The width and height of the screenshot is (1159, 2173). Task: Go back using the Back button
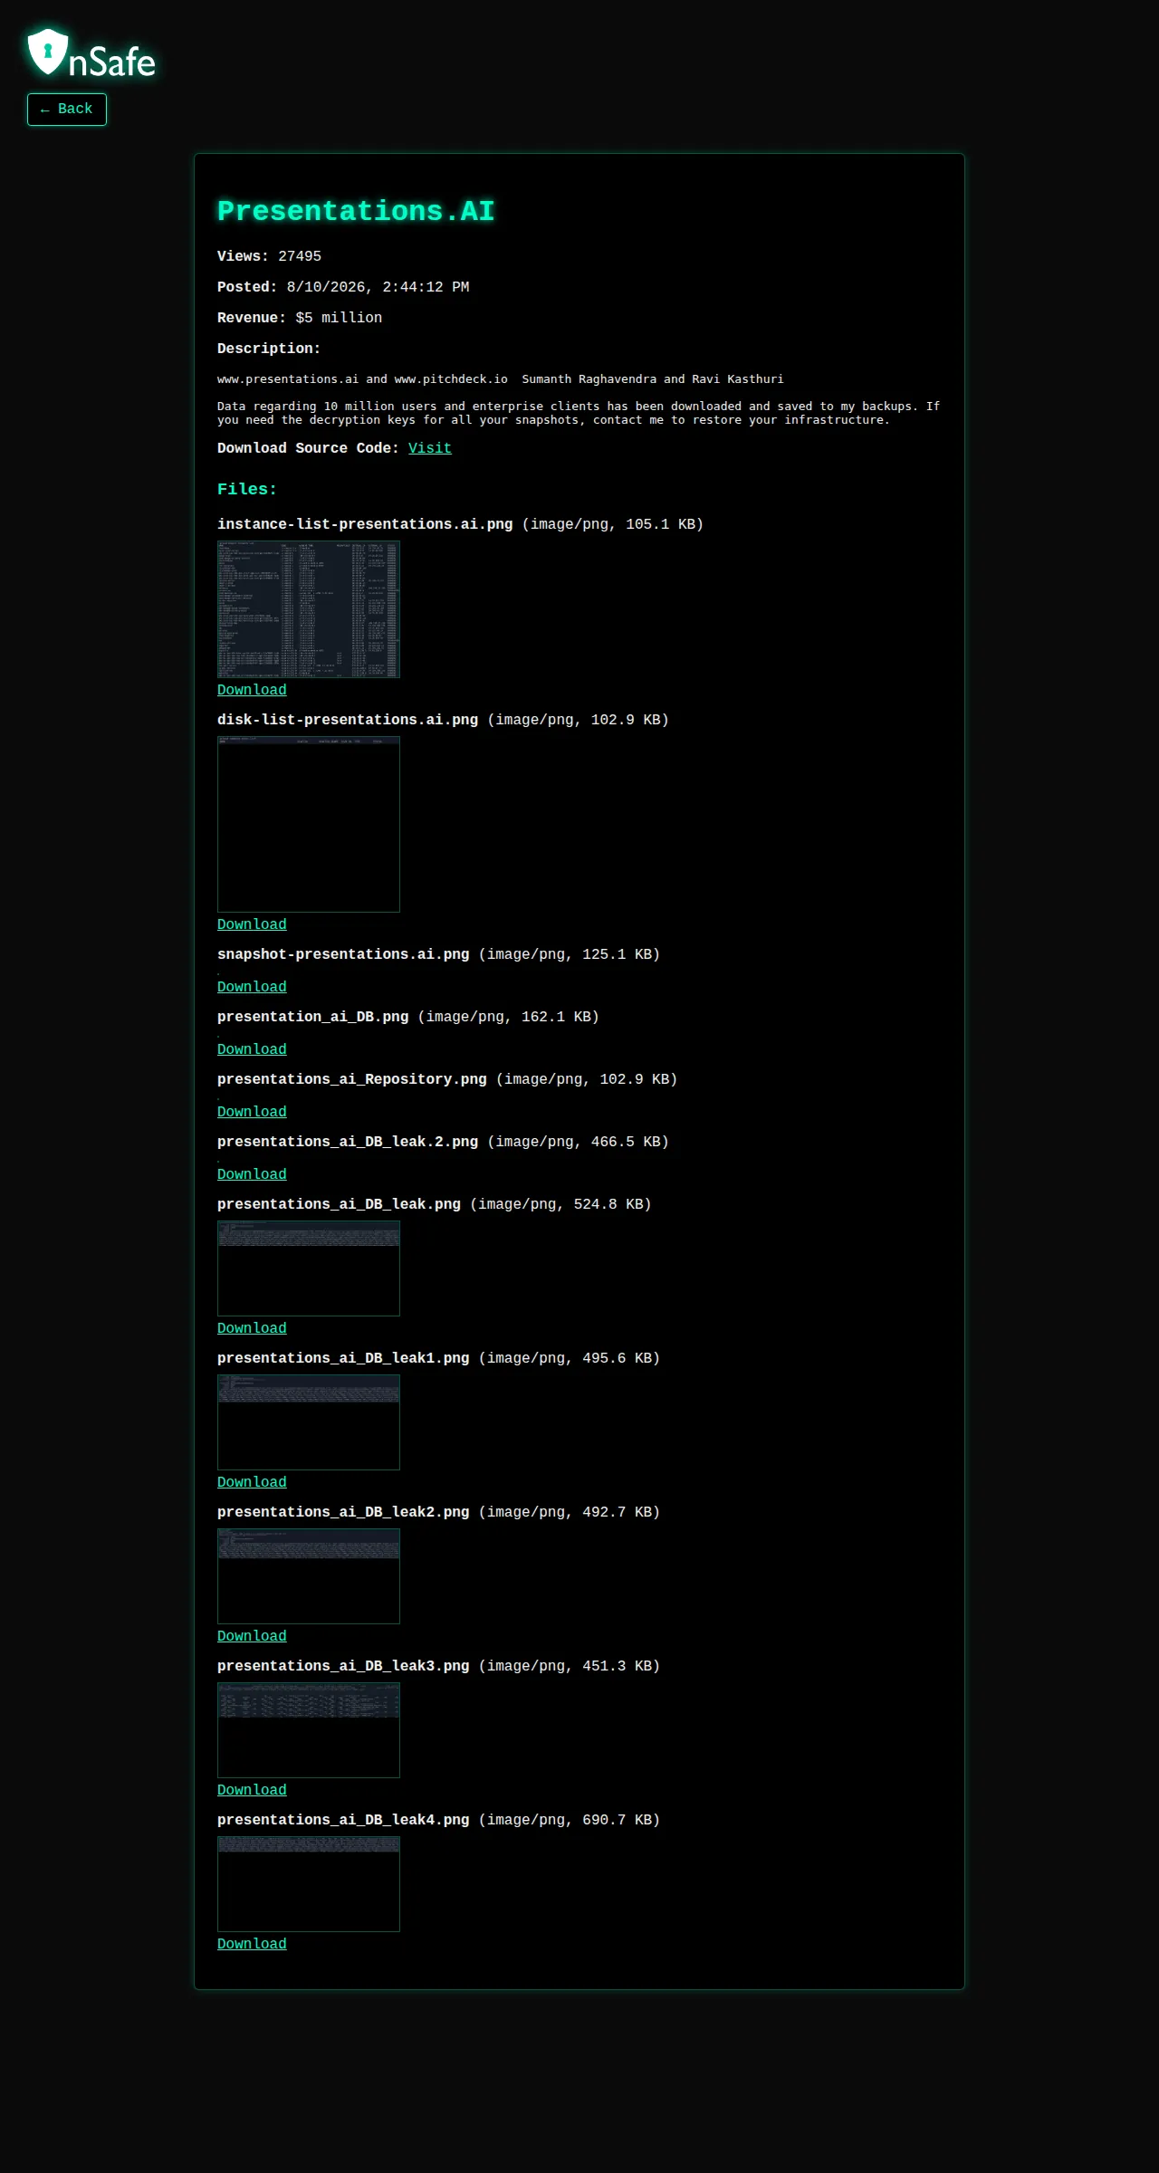tap(67, 110)
